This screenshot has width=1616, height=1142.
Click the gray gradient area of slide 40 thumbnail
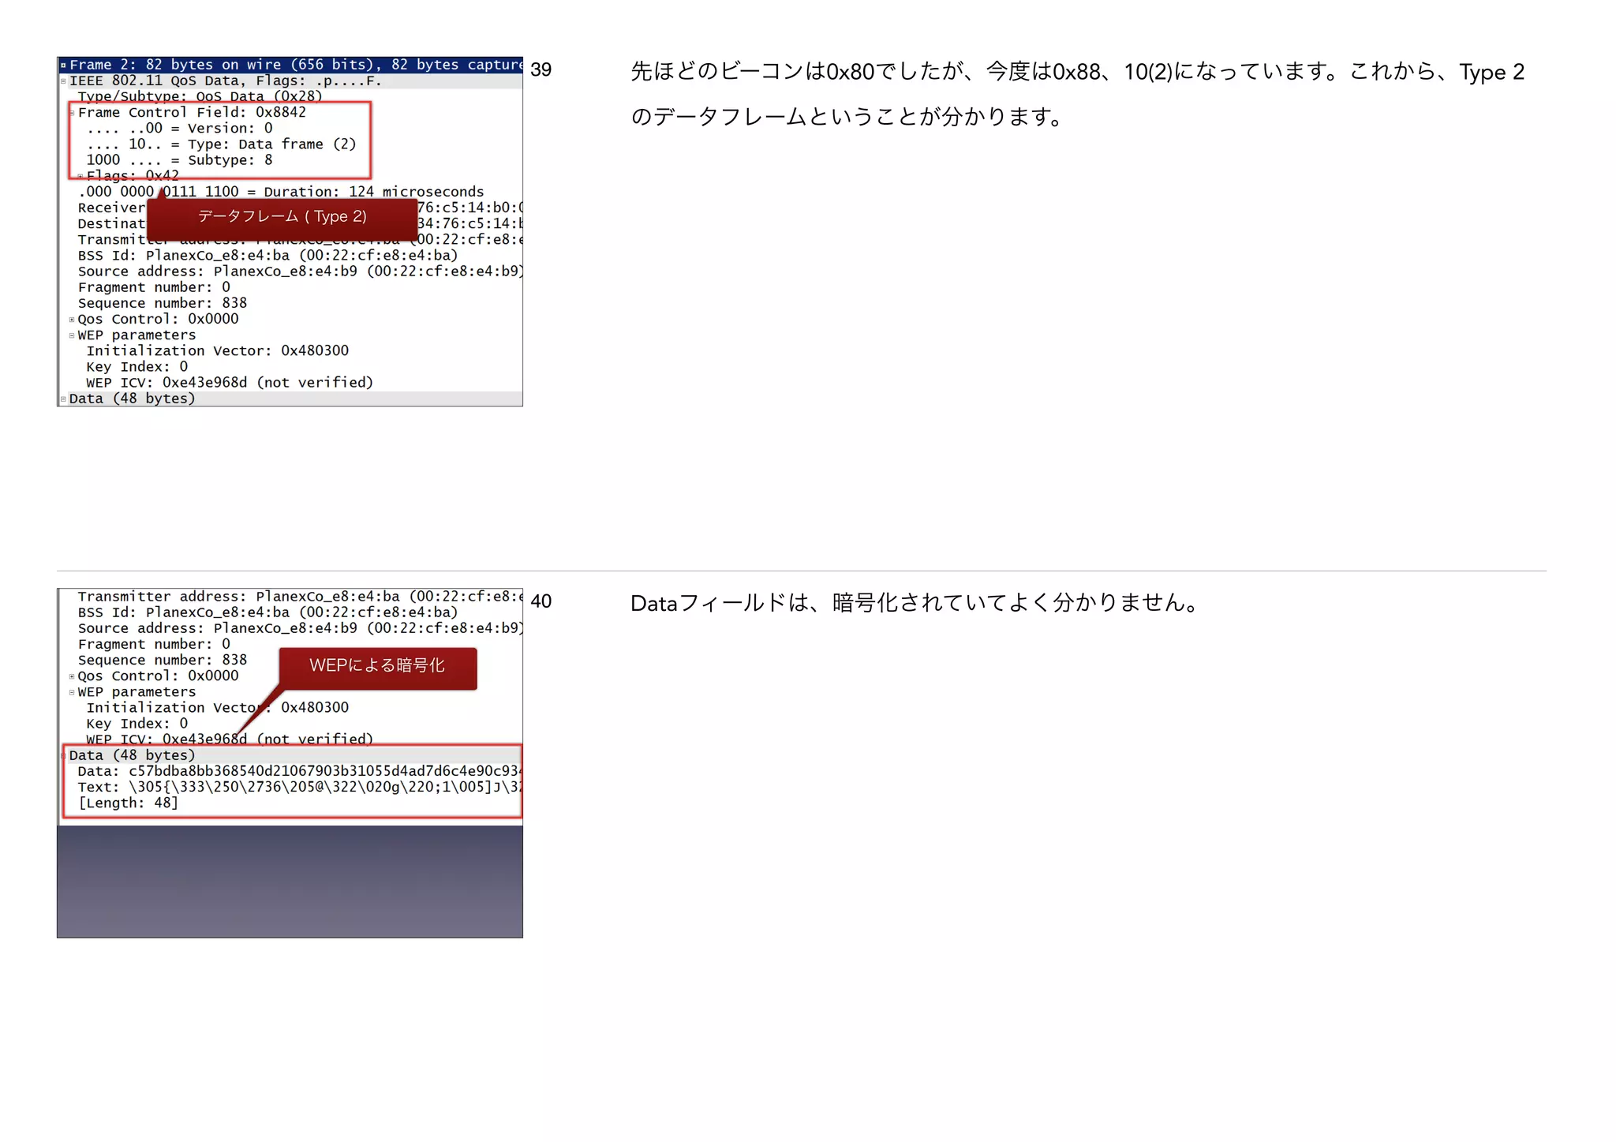[290, 882]
